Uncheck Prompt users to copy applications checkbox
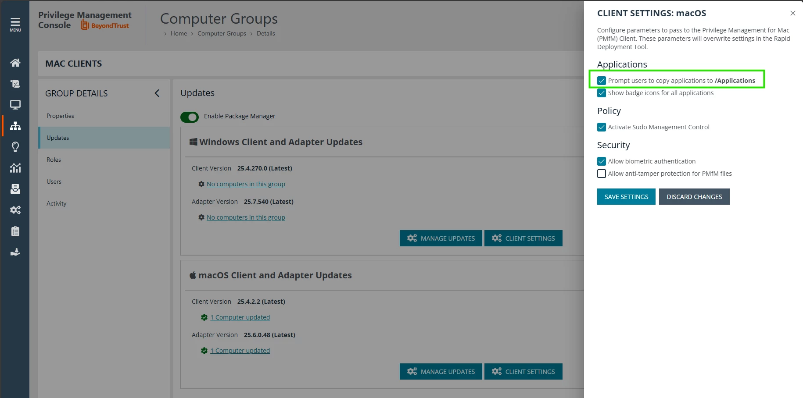This screenshot has width=803, height=398. (602, 81)
